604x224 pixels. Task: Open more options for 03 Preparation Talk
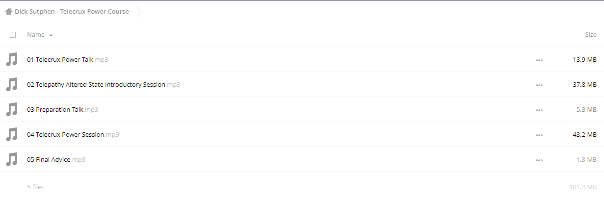click(539, 110)
